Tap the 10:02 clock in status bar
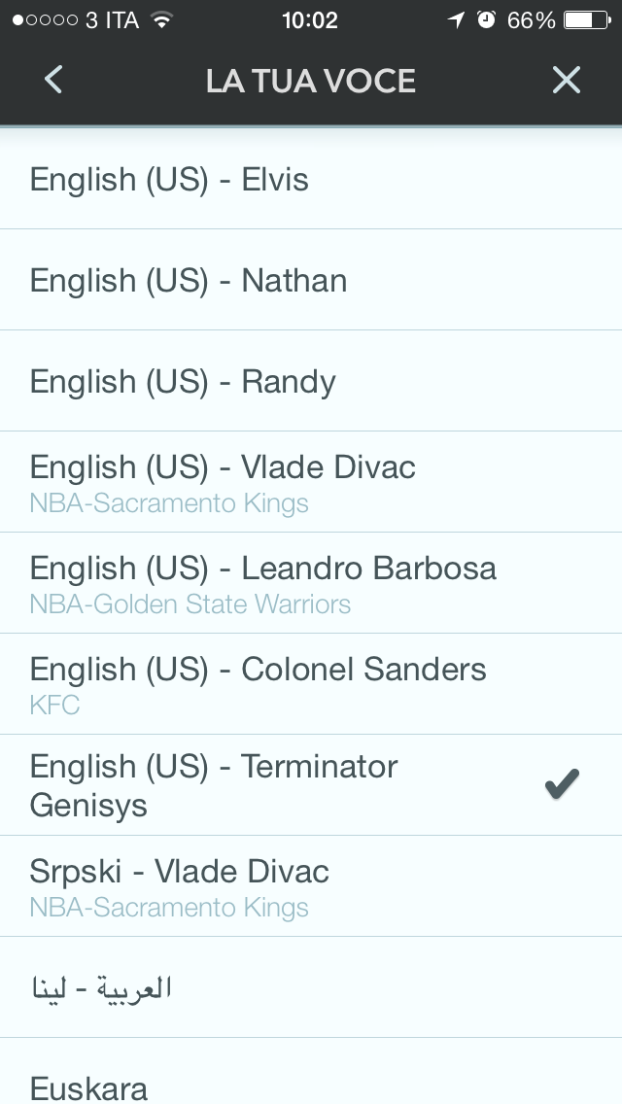The height and width of the screenshot is (1104, 622). tap(309, 20)
